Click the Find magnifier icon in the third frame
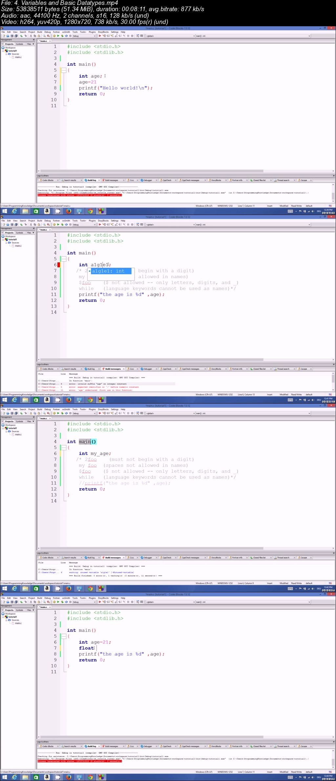336x781 pixels. tap(44, 413)
